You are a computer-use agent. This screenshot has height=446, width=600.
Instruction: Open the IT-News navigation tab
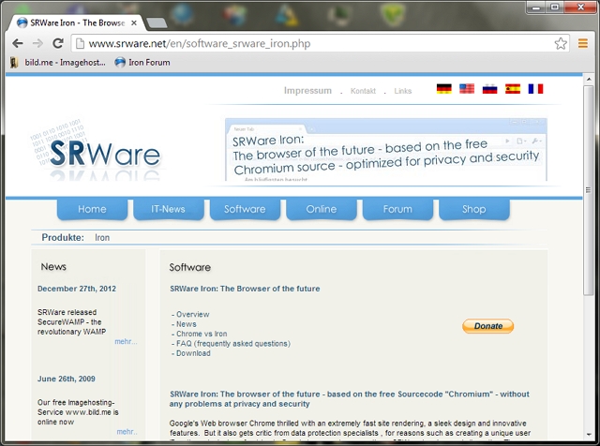pyautogui.click(x=169, y=209)
